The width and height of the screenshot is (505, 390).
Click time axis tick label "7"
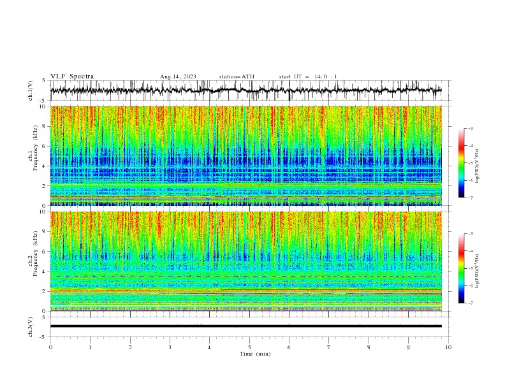point(329,347)
